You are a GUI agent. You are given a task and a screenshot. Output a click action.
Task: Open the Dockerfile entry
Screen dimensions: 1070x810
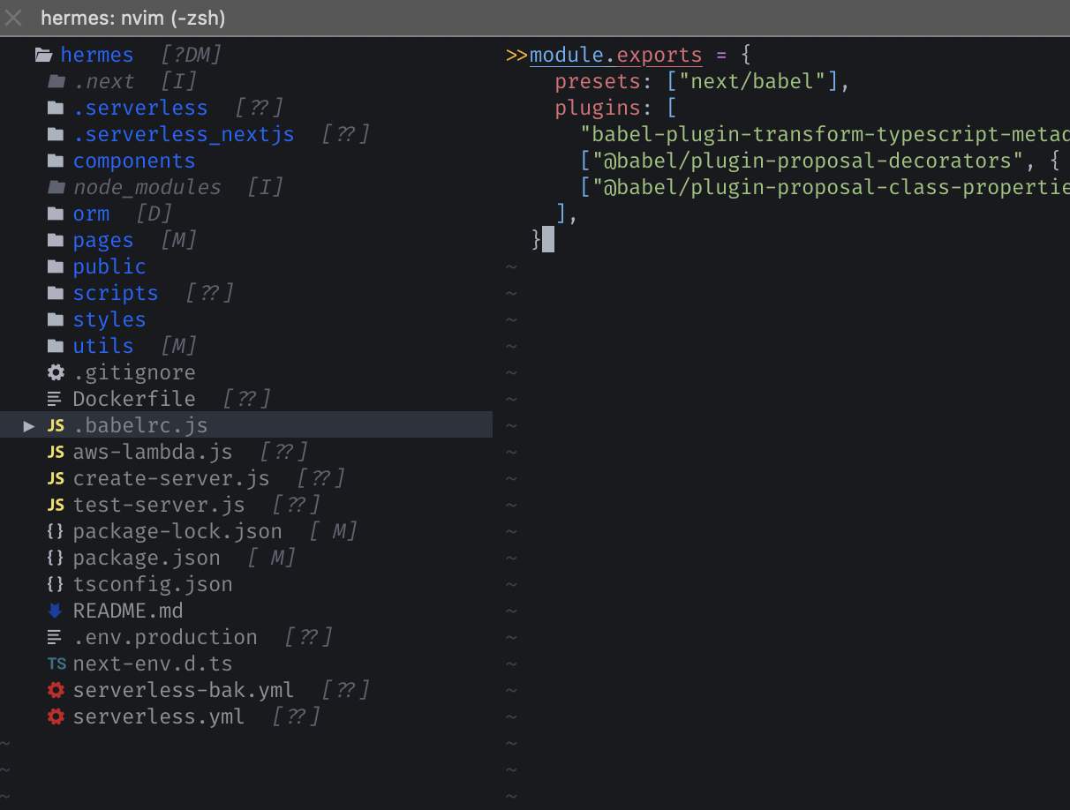134,399
